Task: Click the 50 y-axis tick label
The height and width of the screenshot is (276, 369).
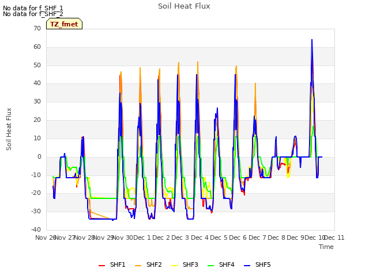Action: tap(37, 65)
